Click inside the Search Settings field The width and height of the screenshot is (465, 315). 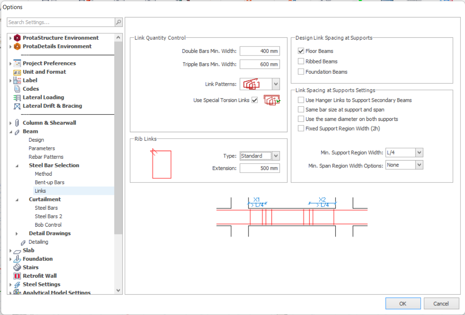click(57, 22)
